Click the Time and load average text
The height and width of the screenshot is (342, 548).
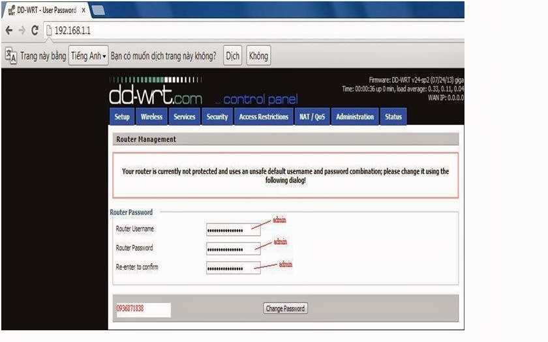[x=403, y=89]
